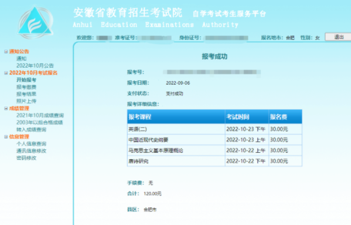Collapse the 2022年10月考试报名 tree section
Image resolution: width=351 pixels, height=225 pixels.
point(6,73)
